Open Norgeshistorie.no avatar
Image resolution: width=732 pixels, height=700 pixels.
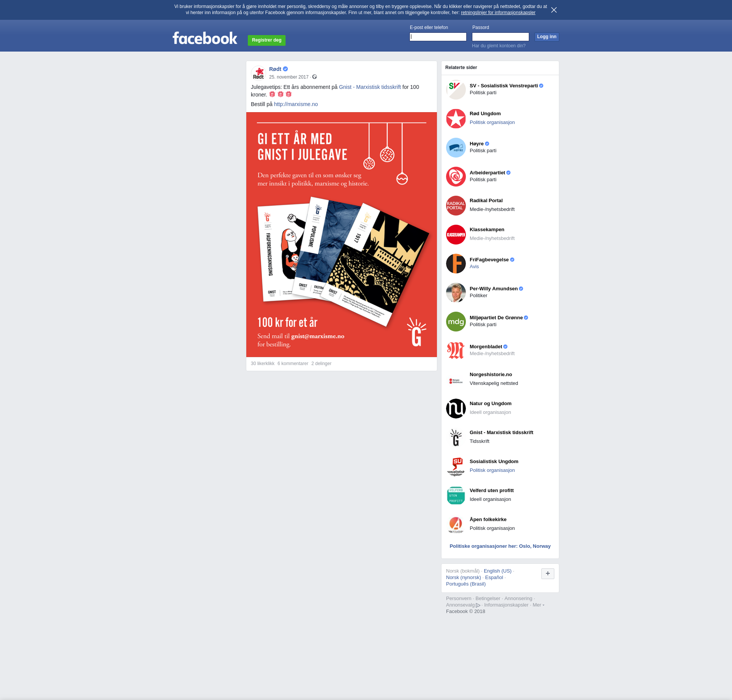pyautogui.click(x=456, y=380)
